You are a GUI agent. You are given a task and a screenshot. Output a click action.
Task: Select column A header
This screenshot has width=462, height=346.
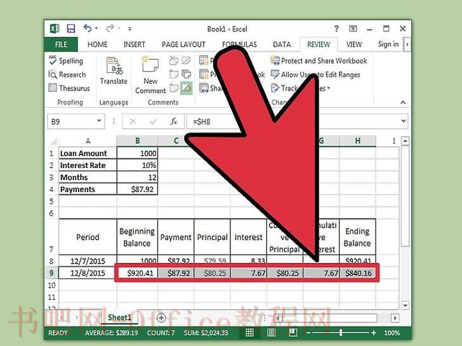click(88, 141)
